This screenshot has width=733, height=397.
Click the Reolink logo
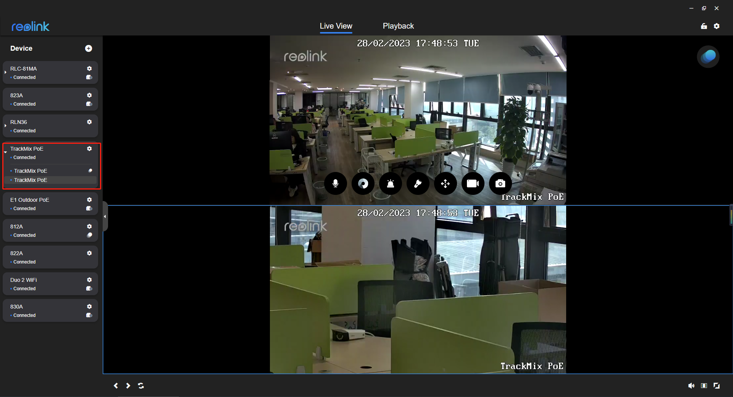click(31, 26)
